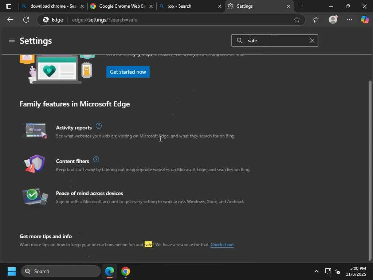Open a new tab with plus button

[302, 6]
